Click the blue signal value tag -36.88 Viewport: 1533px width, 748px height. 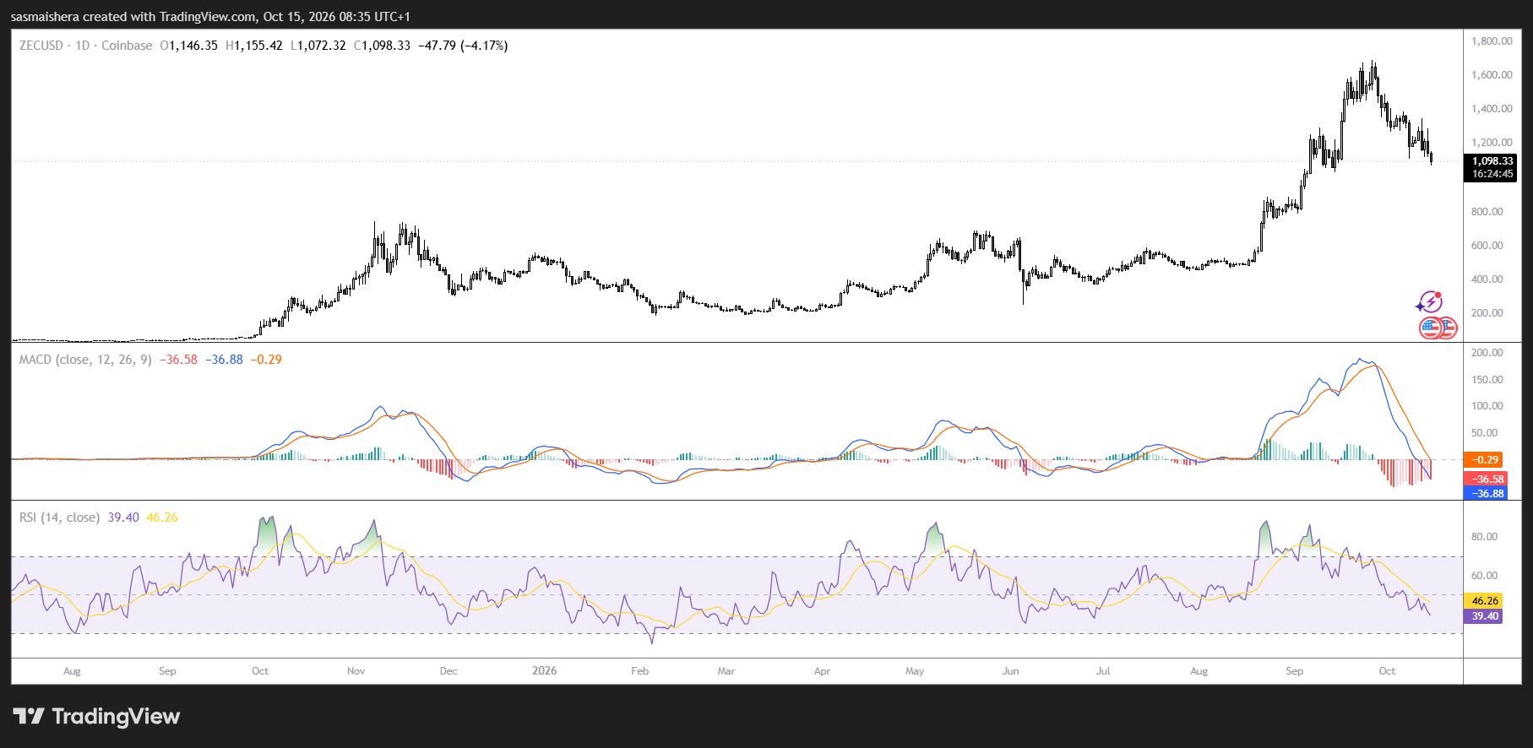coord(1486,494)
